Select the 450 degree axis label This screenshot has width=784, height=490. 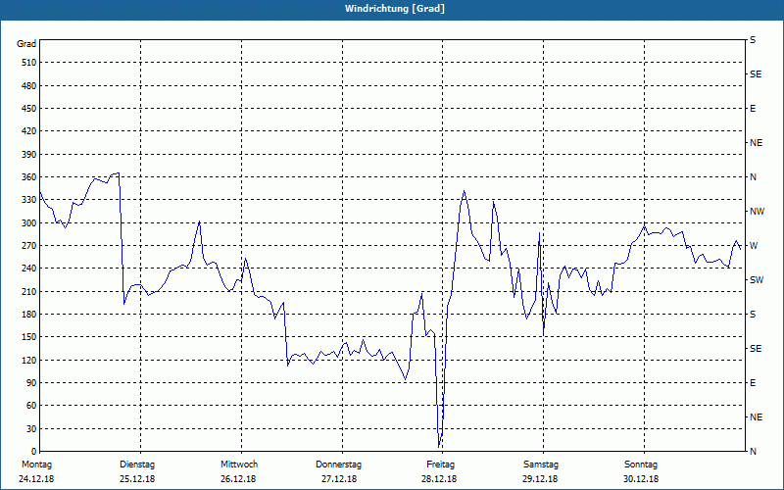click(28, 109)
